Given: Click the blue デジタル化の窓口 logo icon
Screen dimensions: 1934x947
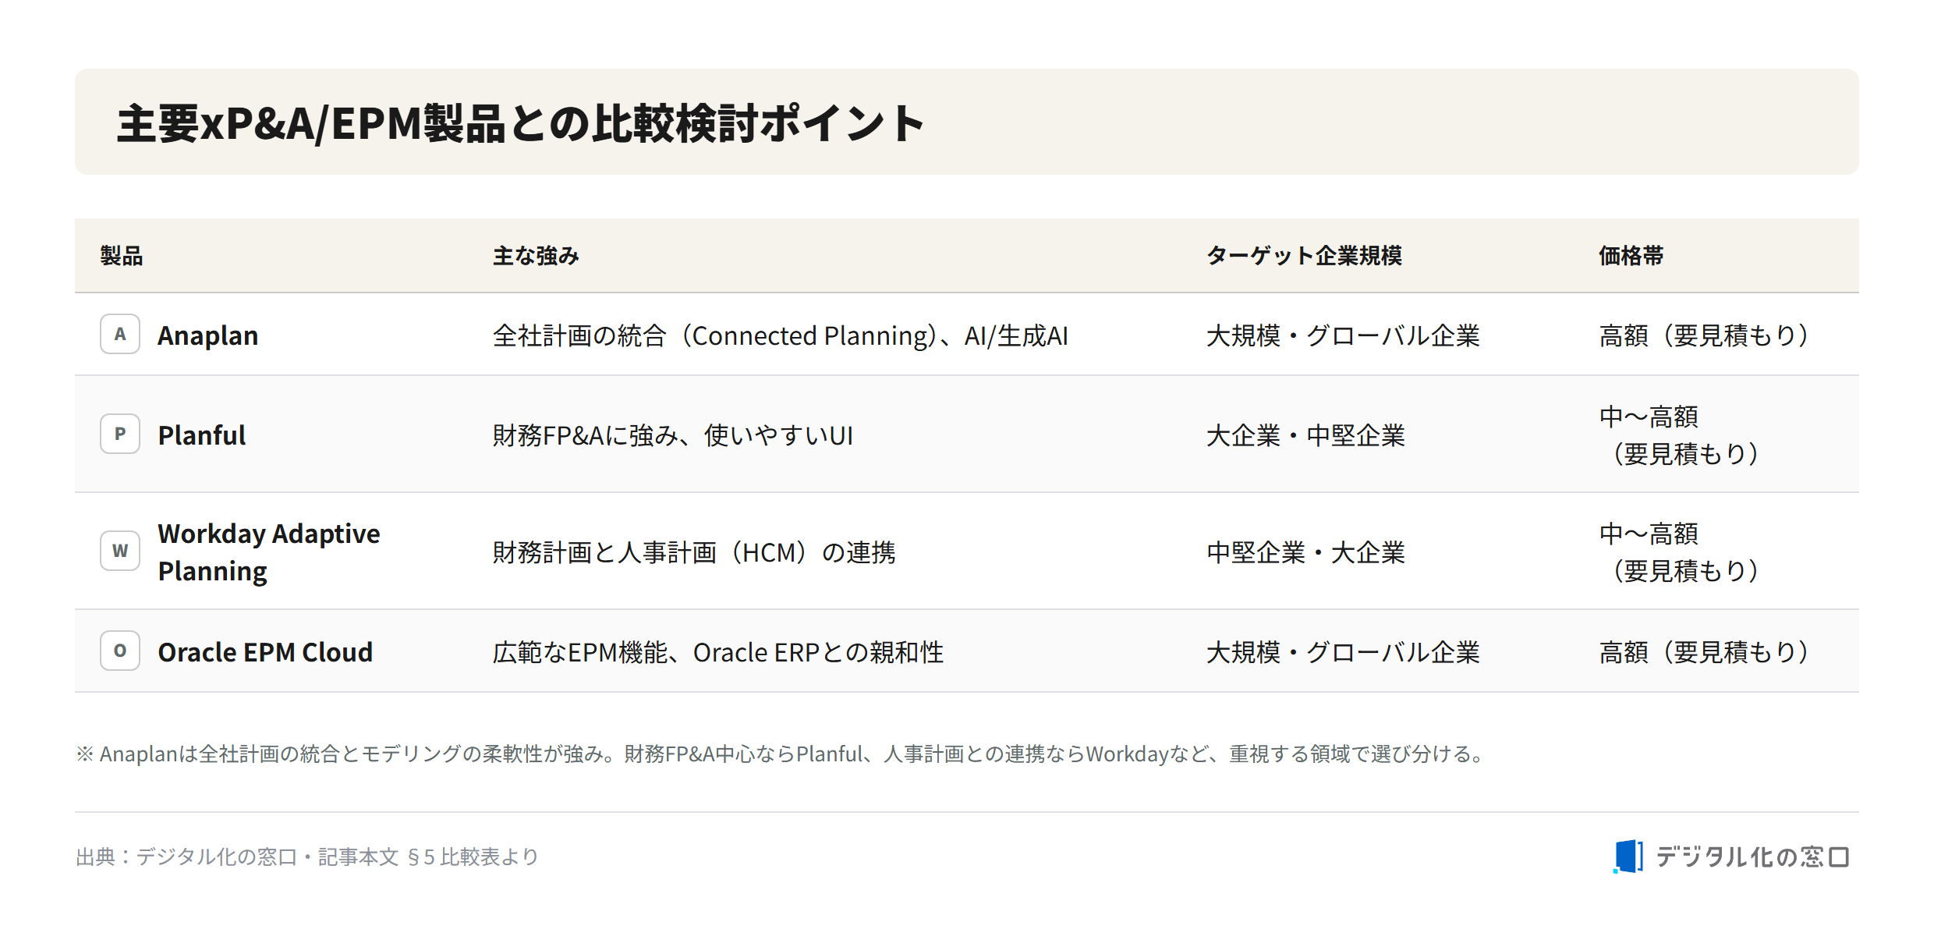Looking at the screenshot, I should (1628, 857).
